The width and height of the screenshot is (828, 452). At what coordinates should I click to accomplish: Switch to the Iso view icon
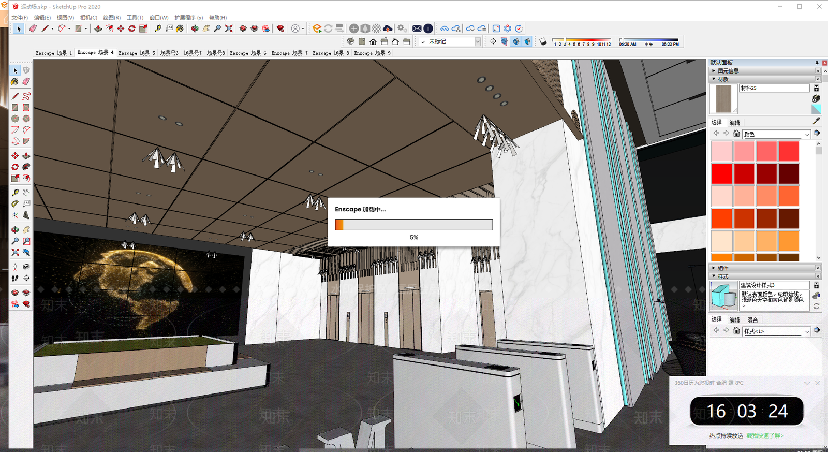coord(350,41)
